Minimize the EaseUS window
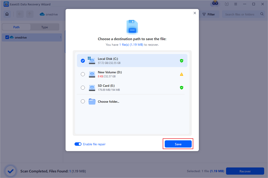This screenshot has width=268, height=178. [x=245, y=4]
